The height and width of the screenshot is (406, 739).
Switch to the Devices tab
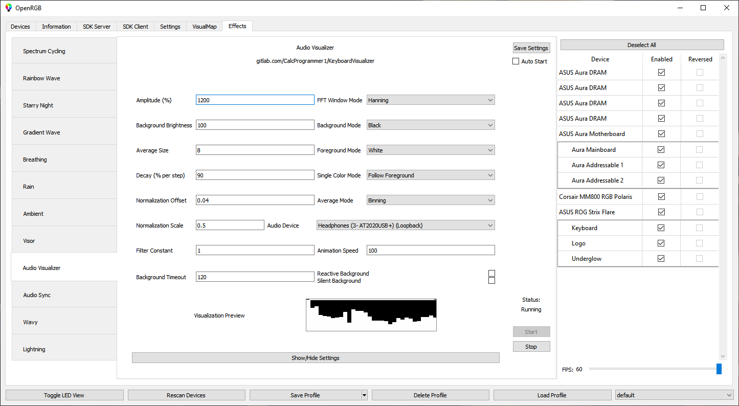click(x=20, y=27)
